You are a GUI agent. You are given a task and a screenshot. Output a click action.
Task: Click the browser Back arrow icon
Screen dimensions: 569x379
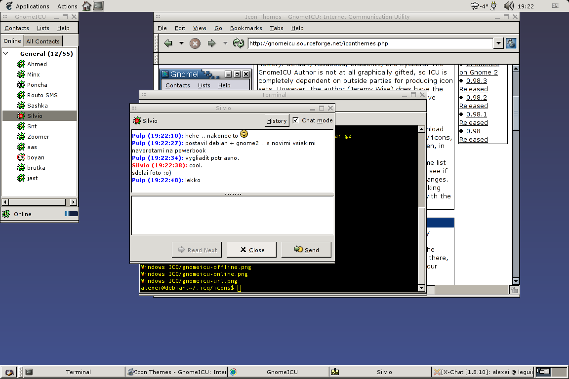168,43
